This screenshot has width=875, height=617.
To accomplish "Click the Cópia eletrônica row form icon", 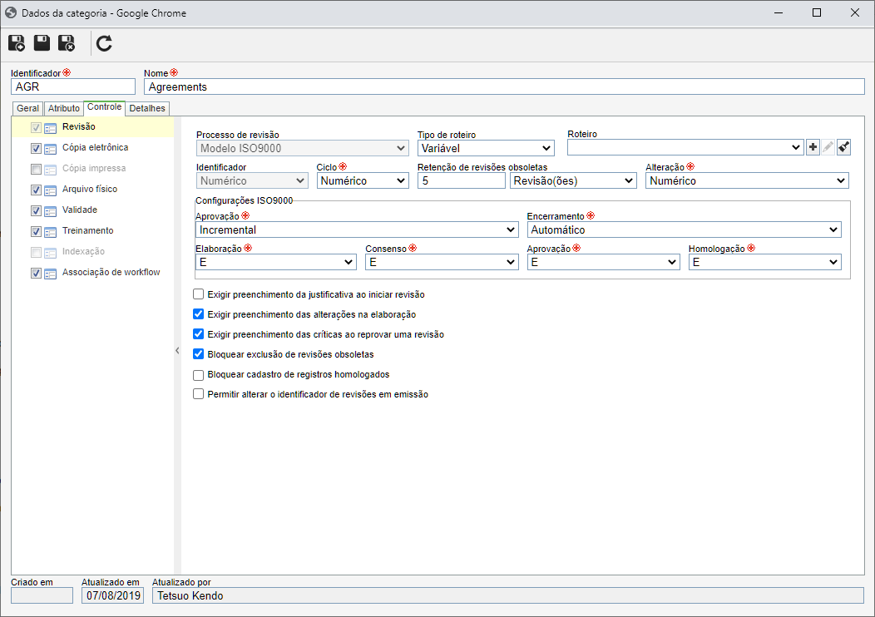I will [x=50, y=149].
